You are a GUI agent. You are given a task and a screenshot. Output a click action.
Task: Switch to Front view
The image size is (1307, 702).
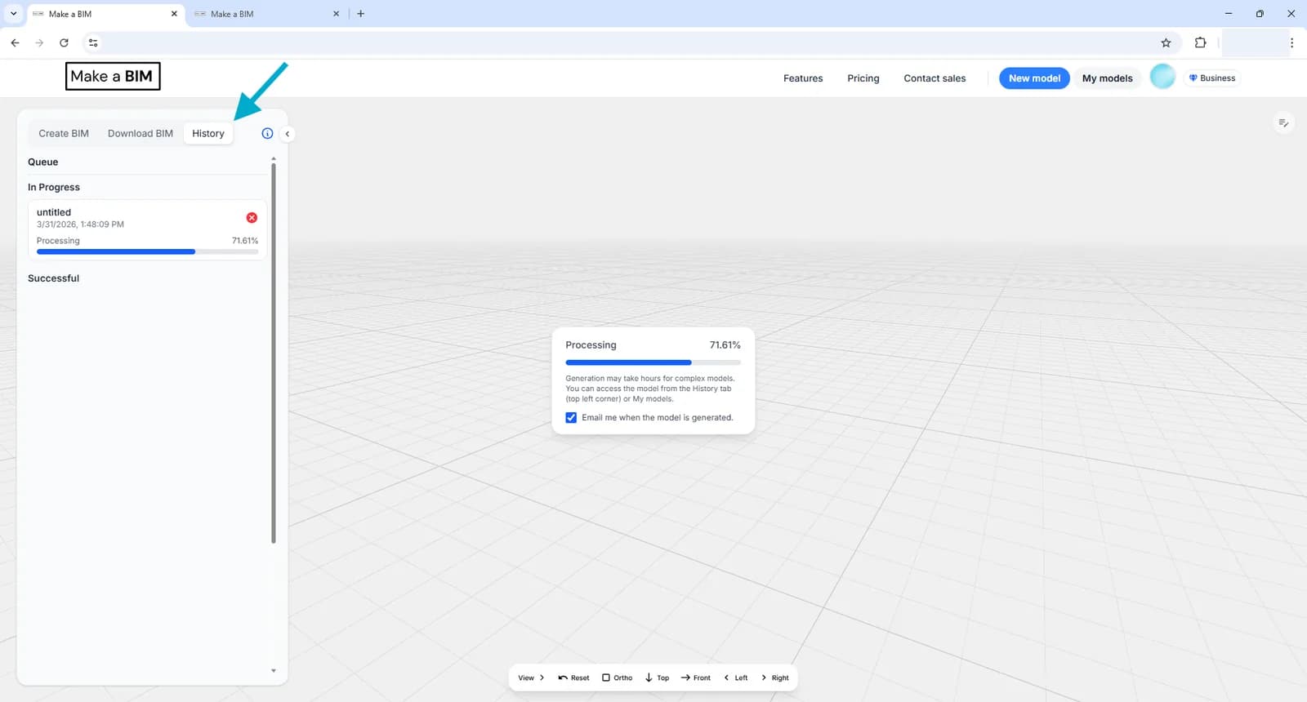pos(695,678)
